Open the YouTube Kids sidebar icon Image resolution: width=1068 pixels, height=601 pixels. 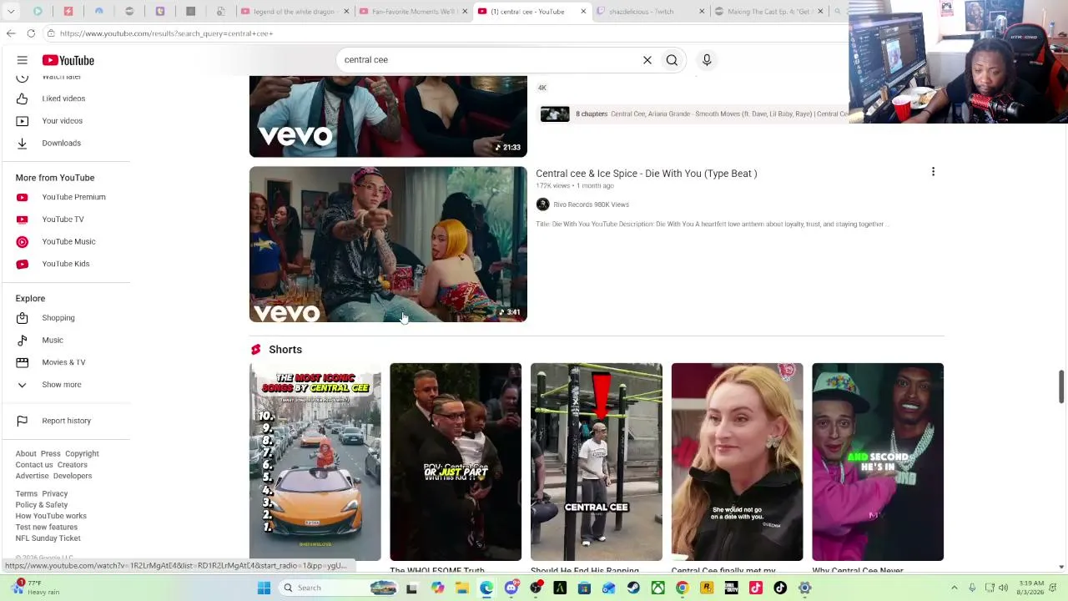tap(23, 264)
